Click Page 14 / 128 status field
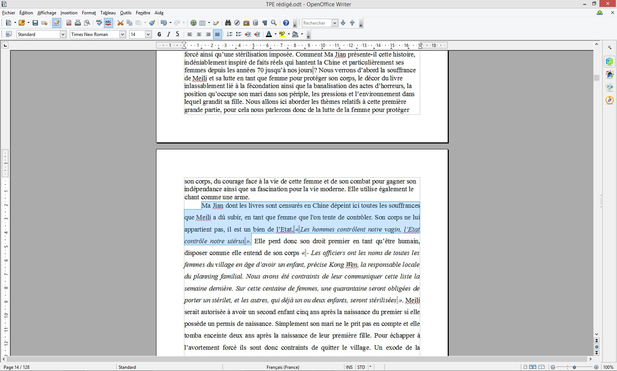Viewport: 617px width, 371px height. tap(17, 367)
